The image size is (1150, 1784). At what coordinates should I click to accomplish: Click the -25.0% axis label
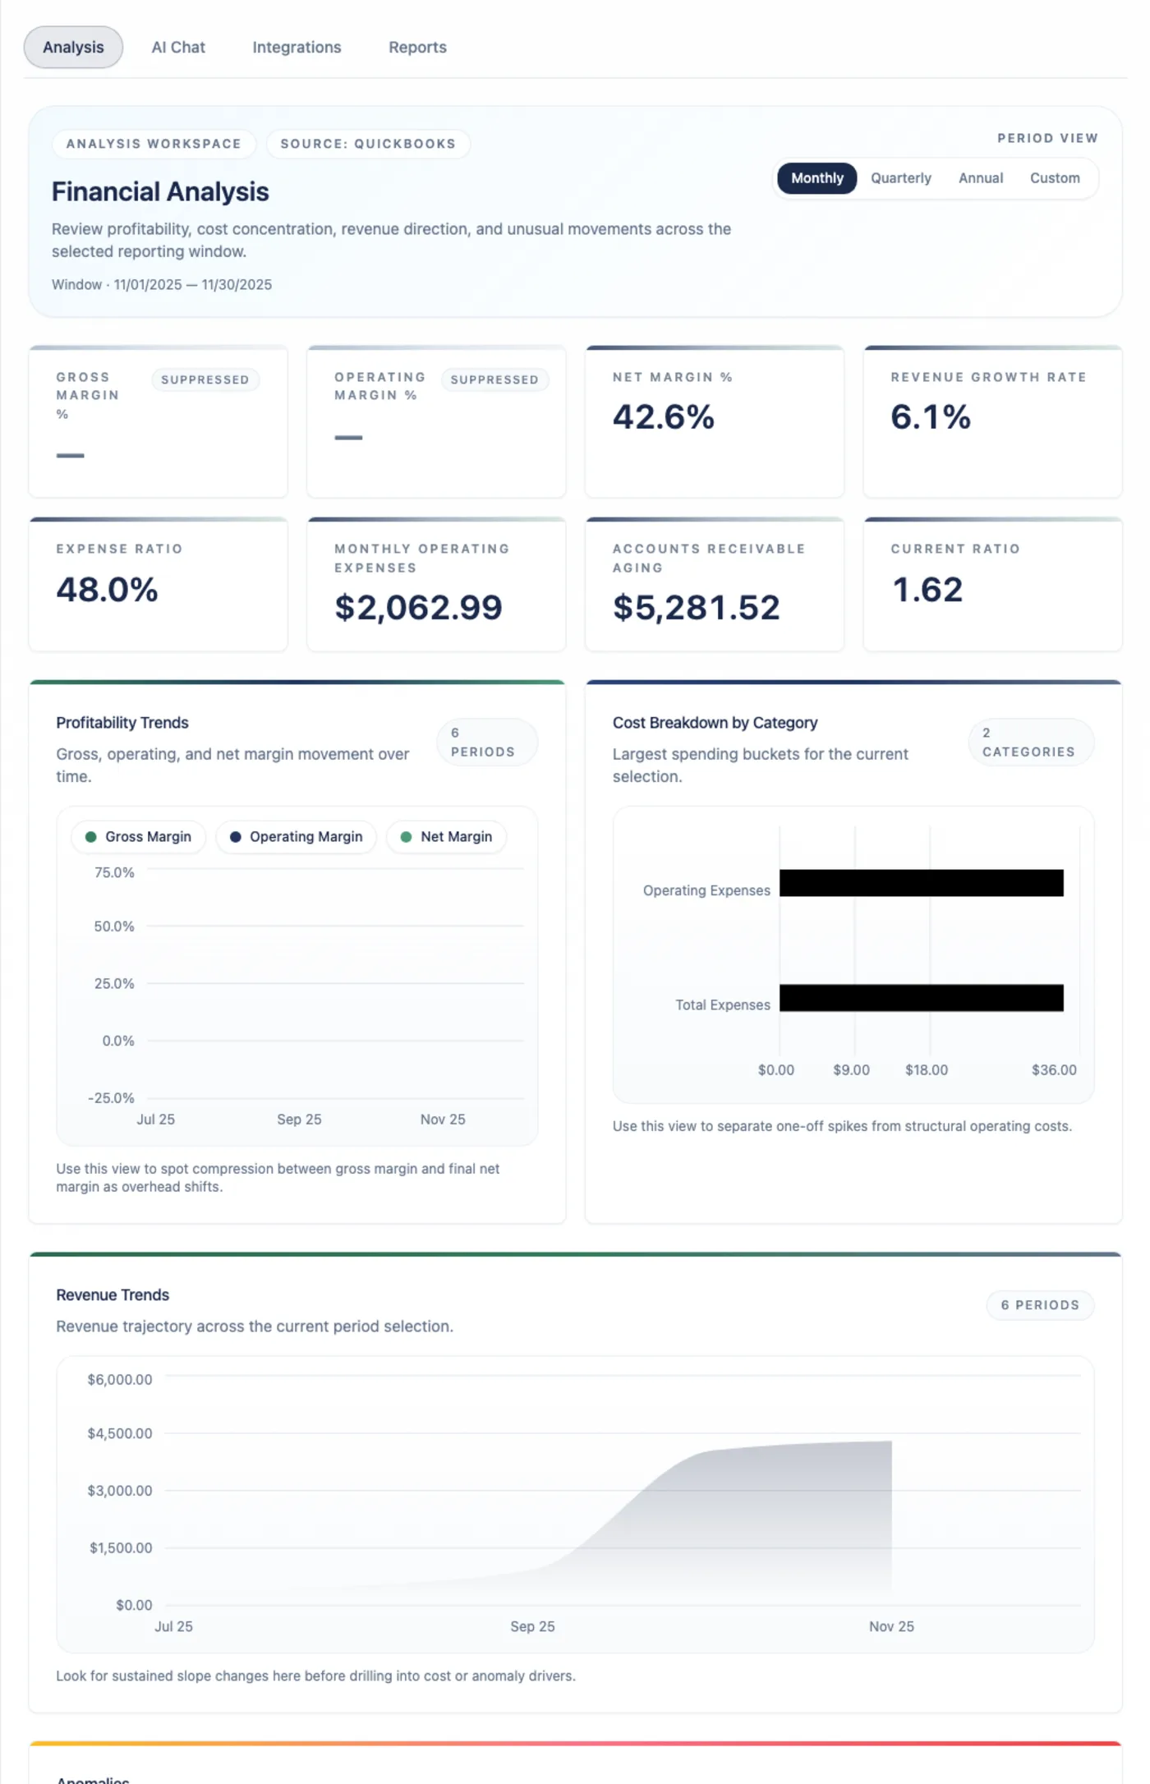(111, 1098)
